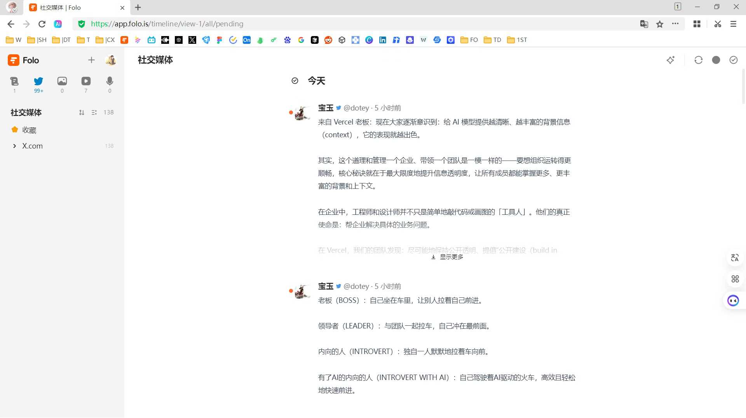Open 宝玉 author name on first post

coord(326,108)
